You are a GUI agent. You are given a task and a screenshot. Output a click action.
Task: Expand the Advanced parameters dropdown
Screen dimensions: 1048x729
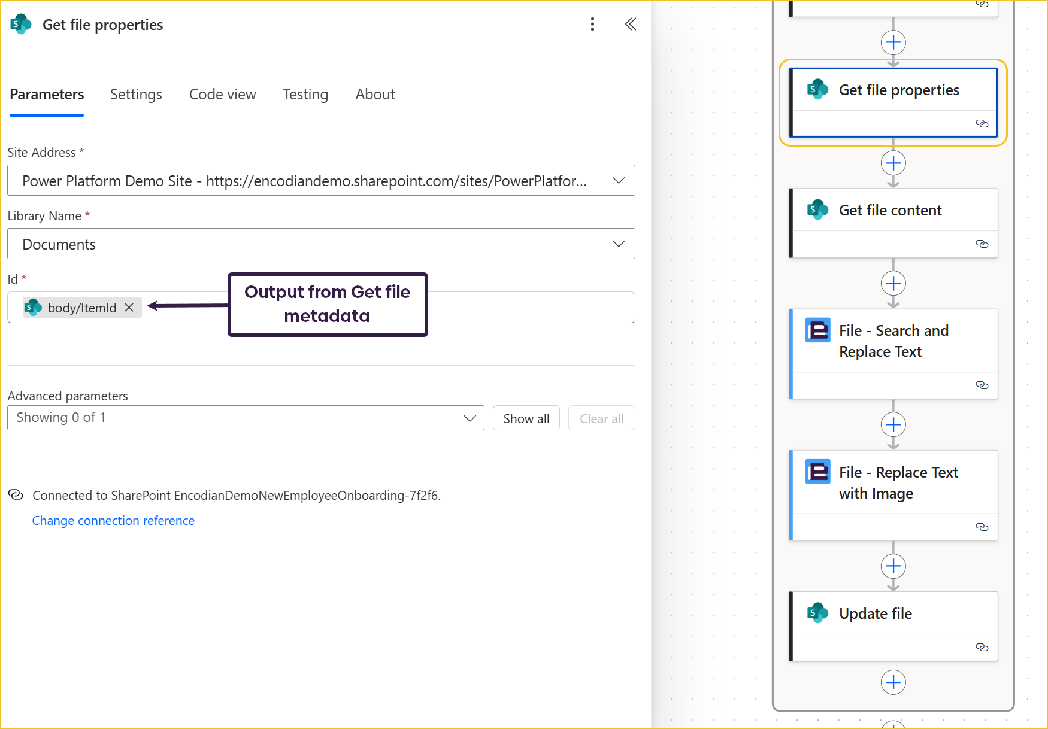[x=470, y=418]
